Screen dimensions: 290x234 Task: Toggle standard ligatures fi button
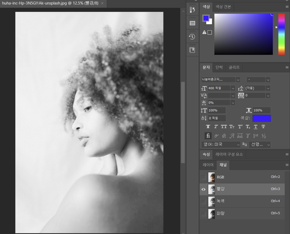[x=208, y=136]
